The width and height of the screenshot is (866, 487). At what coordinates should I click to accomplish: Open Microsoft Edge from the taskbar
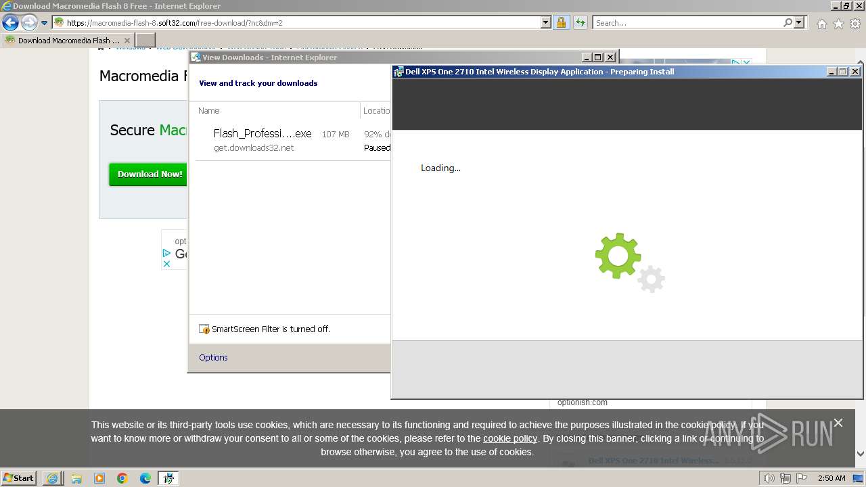click(145, 478)
